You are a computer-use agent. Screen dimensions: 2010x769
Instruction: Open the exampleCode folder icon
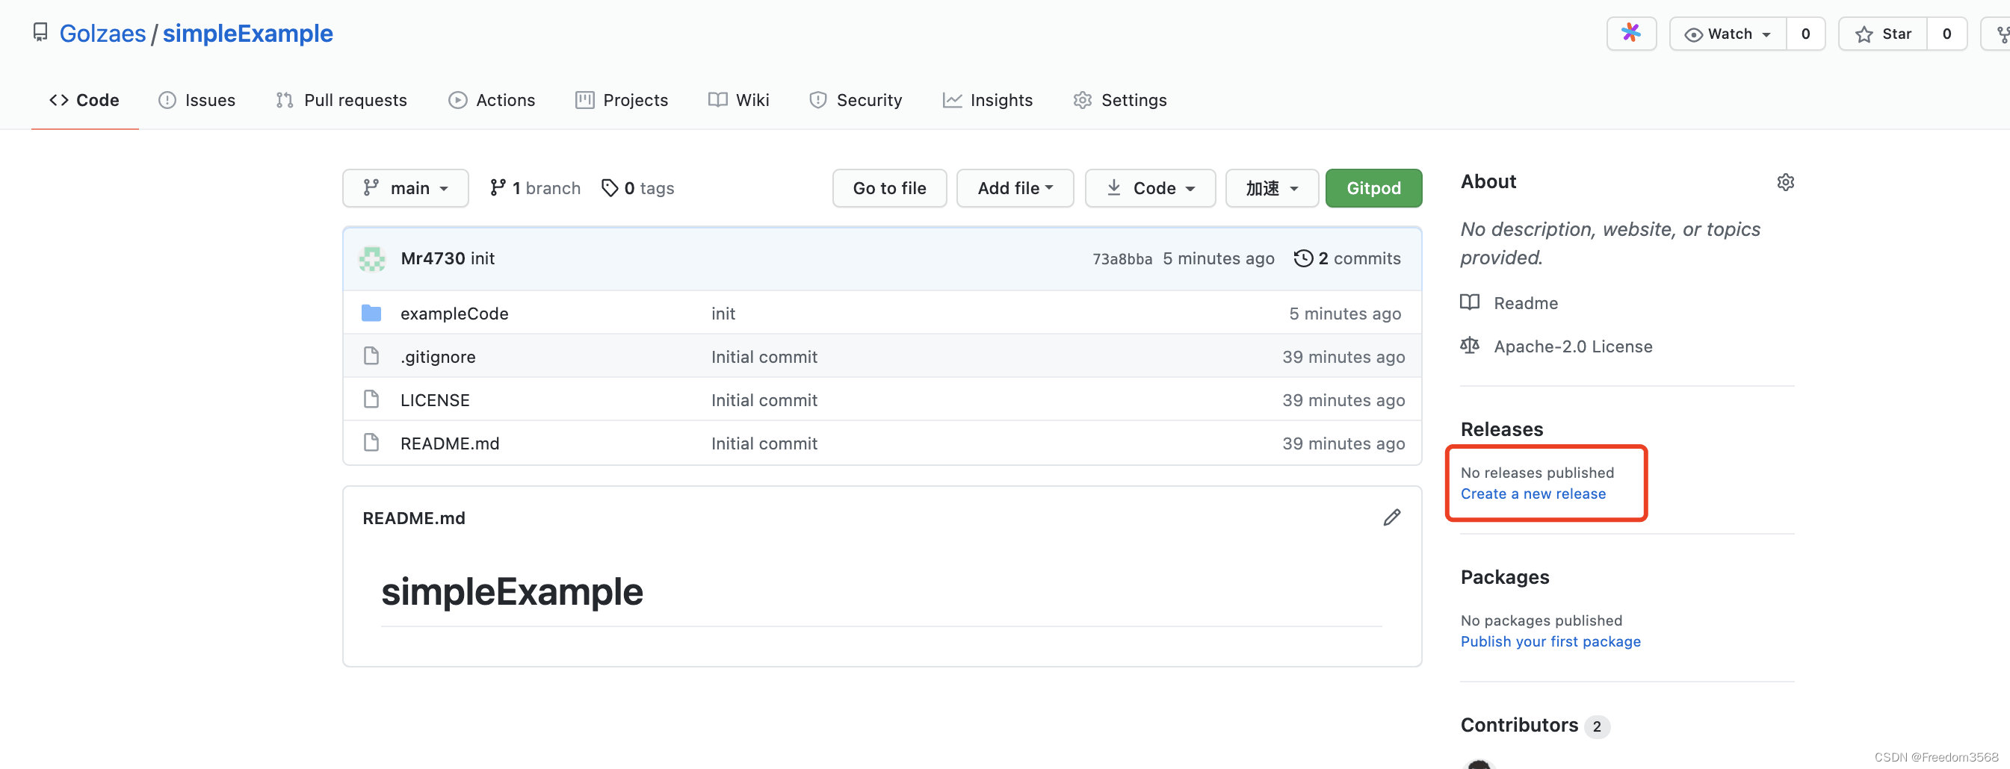371,313
